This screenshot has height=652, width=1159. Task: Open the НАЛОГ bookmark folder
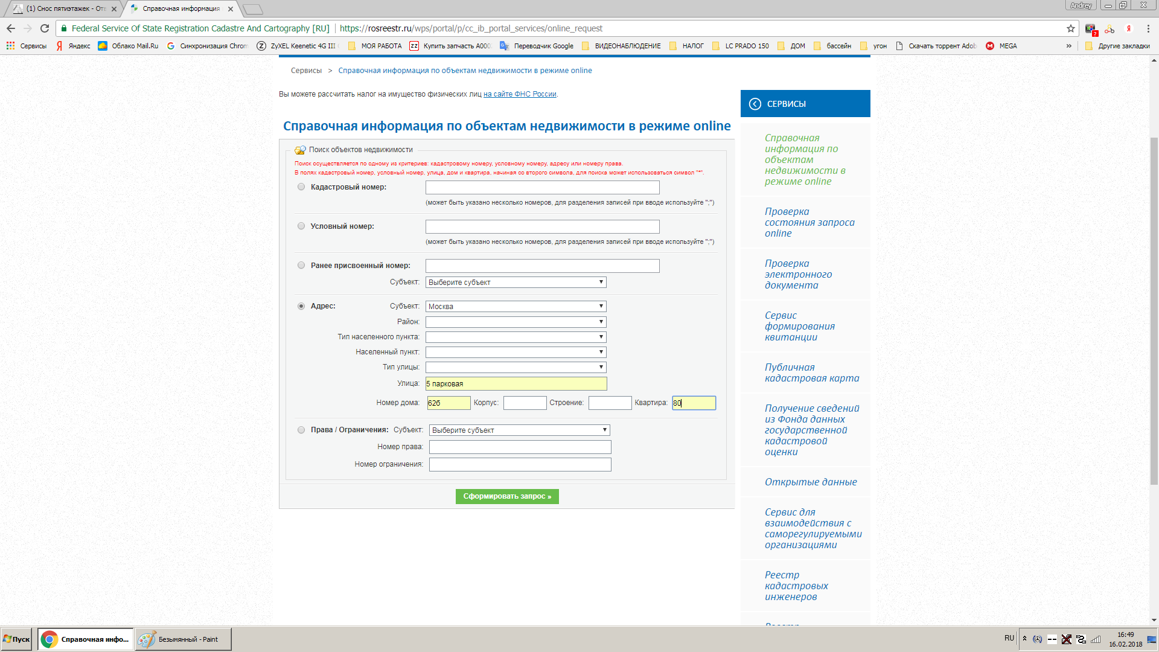pyautogui.click(x=686, y=46)
